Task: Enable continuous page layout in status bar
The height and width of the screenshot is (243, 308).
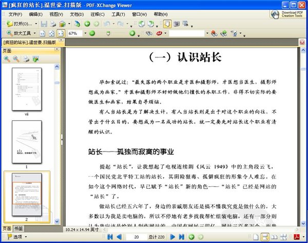Action: click(x=265, y=237)
